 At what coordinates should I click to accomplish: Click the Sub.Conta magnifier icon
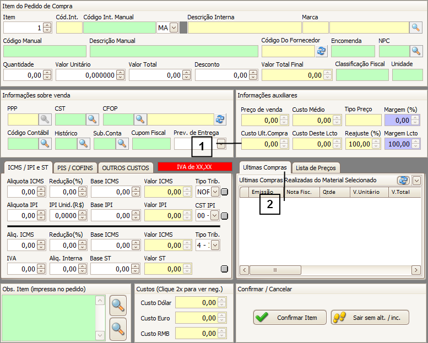click(x=122, y=144)
